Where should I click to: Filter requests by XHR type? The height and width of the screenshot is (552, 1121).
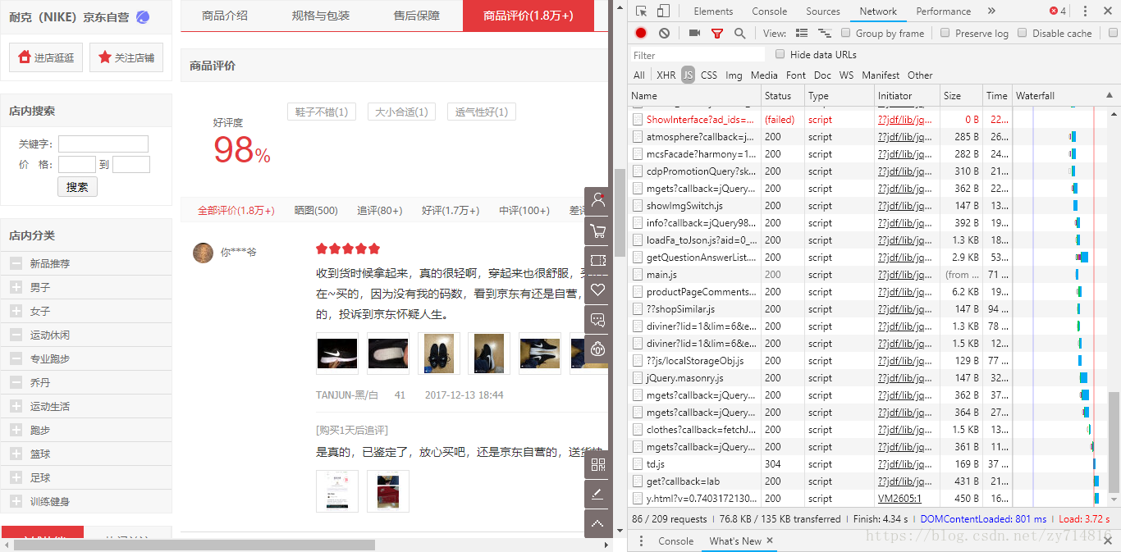tap(666, 75)
